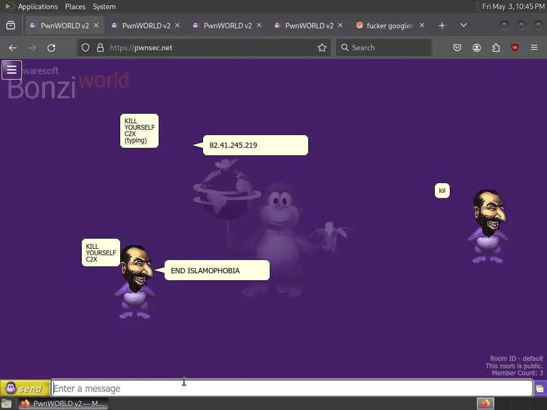This screenshot has width=547, height=410.
Task: Click the Bonzi character with the lol bubble
Action: (x=488, y=226)
